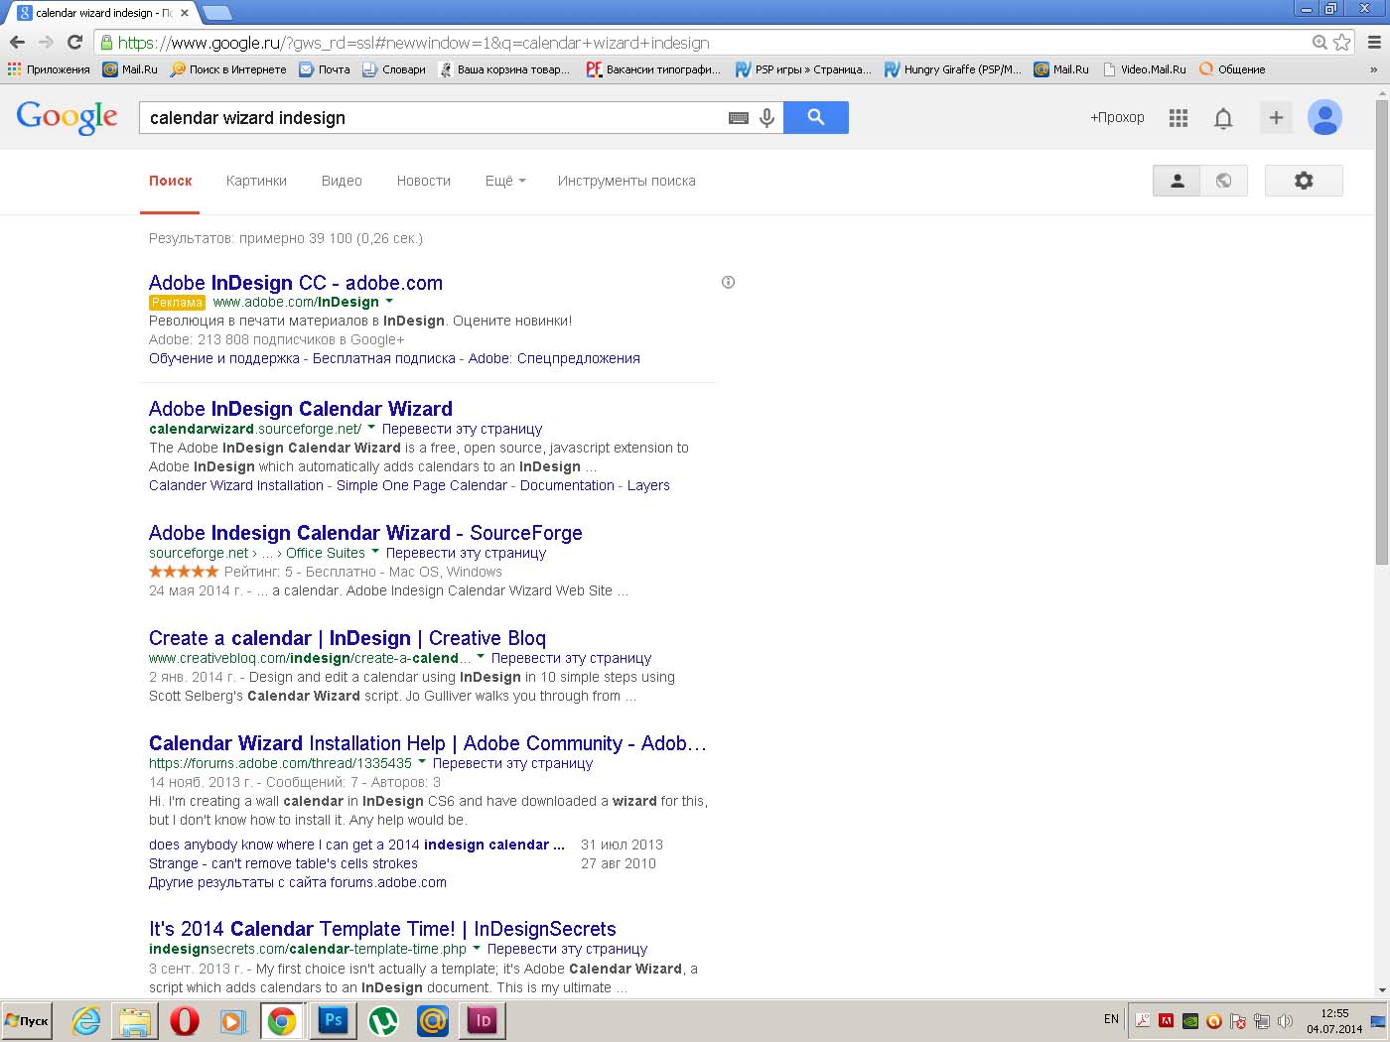Open the on-screen keyboard icon
Screen dimensions: 1390x1042
click(738, 117)
